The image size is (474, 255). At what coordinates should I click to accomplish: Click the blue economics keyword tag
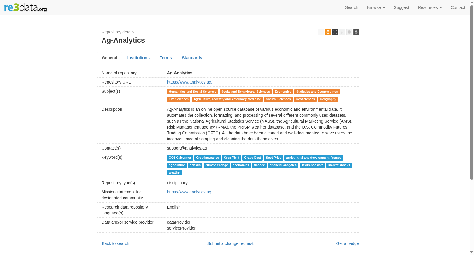241,165
